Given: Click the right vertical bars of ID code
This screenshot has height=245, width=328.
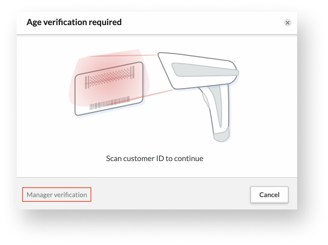Looking at the screenshot, I should click(x=132, y=73).
